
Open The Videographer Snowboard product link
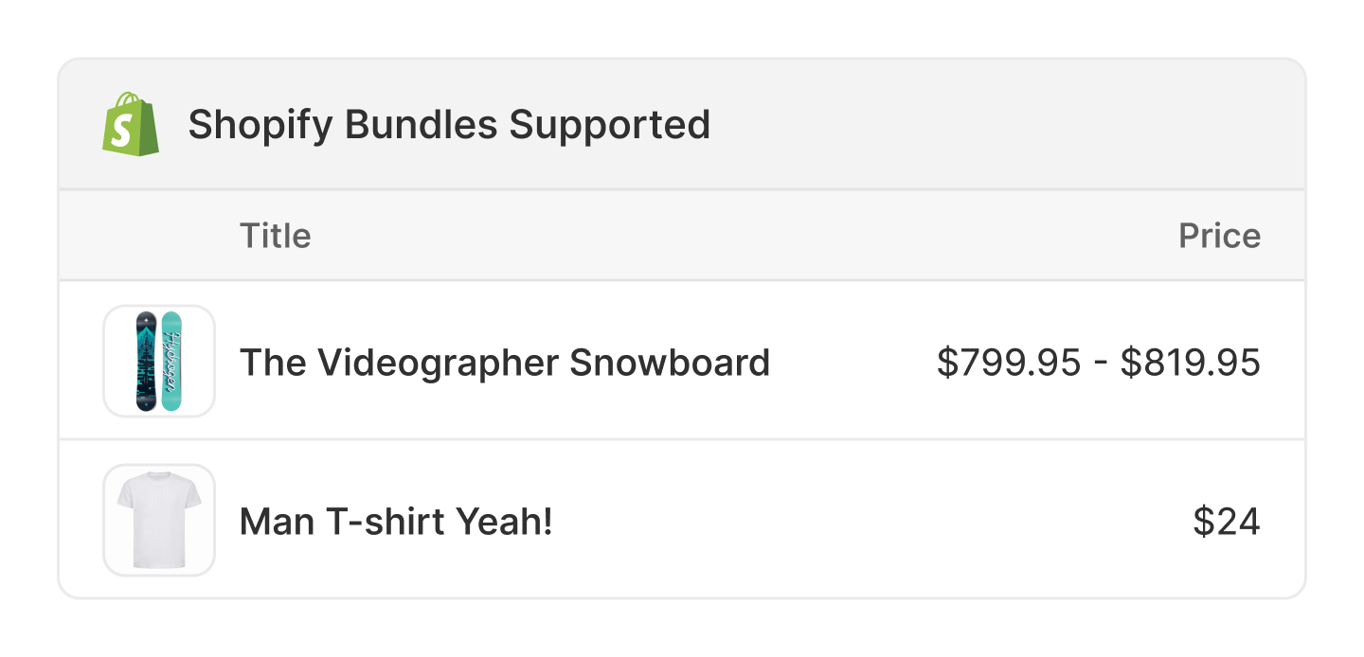coord(506,362)
